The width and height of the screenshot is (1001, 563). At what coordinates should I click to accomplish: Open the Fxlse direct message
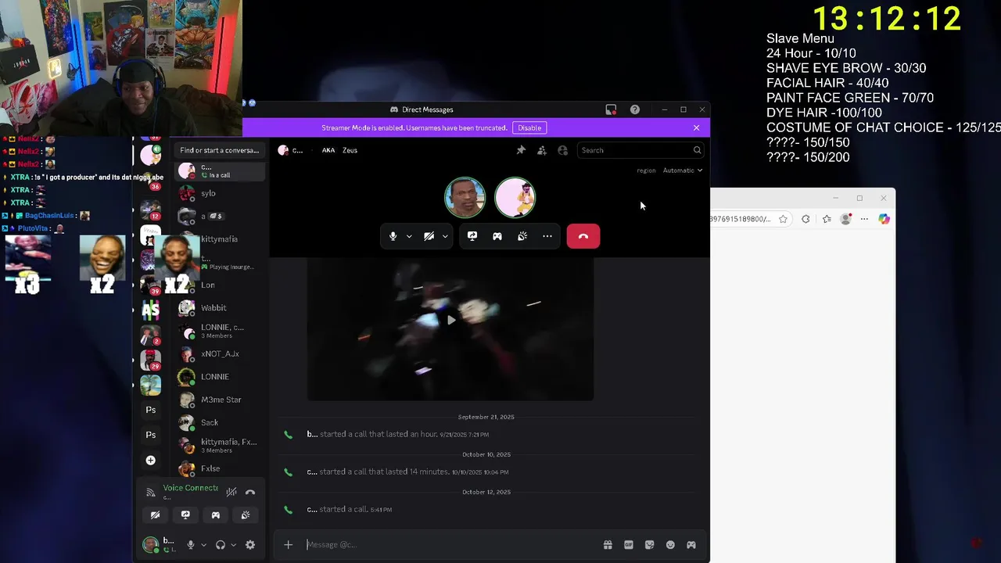click(221, 468)
